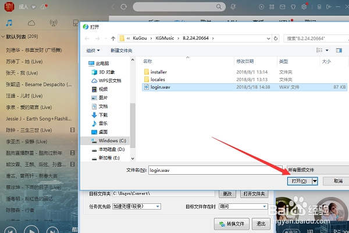Click the KuGou user avatar

pos(9,6)
